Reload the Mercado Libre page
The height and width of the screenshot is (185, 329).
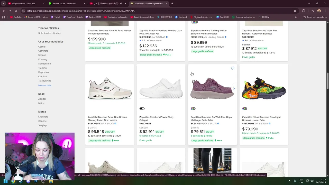click(x=16, y=11)
